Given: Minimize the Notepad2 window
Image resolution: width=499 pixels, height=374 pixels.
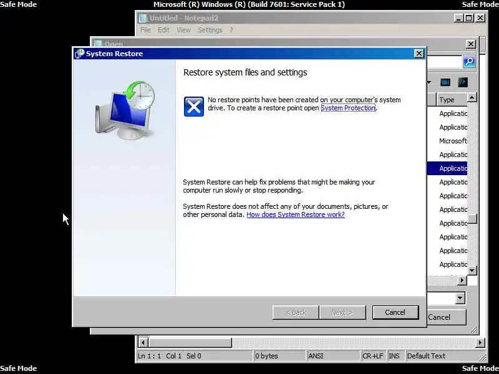Looking at the screenshot, I should coord(458,18).
